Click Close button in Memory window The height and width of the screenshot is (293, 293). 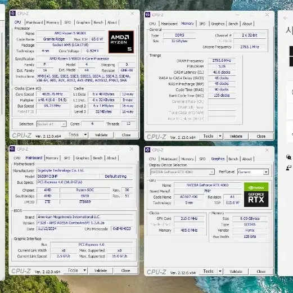(261, 136)
